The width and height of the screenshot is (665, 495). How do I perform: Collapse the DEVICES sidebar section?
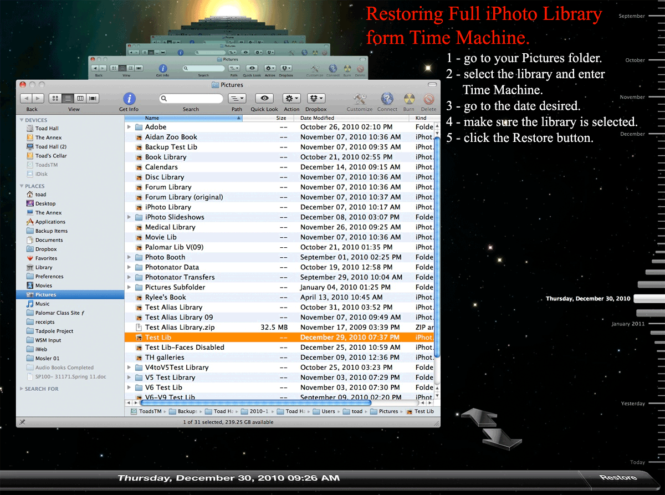pos(22,120)
